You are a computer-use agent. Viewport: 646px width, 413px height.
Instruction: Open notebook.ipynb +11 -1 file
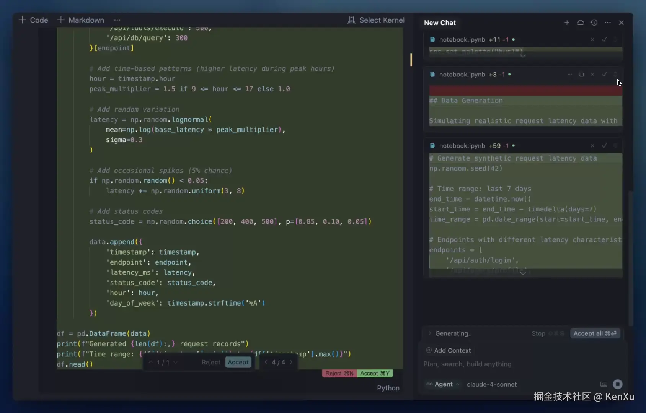click(x=462, y=39)
